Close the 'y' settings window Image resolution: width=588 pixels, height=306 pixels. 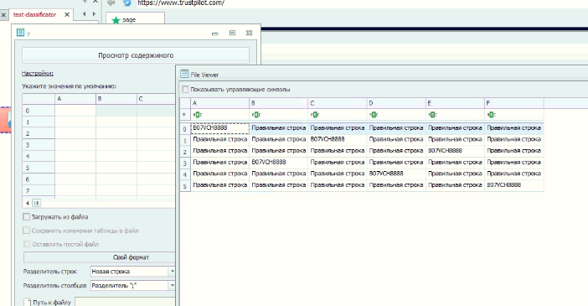point(249,33)
